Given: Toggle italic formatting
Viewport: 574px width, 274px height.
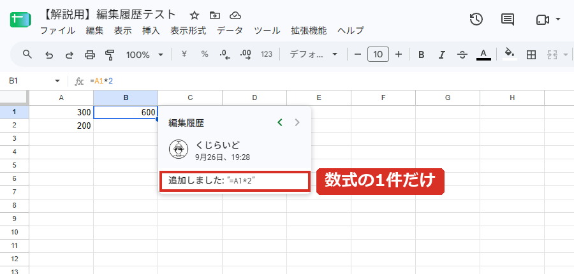Looking at the screenshot, I should pos(442,55).
